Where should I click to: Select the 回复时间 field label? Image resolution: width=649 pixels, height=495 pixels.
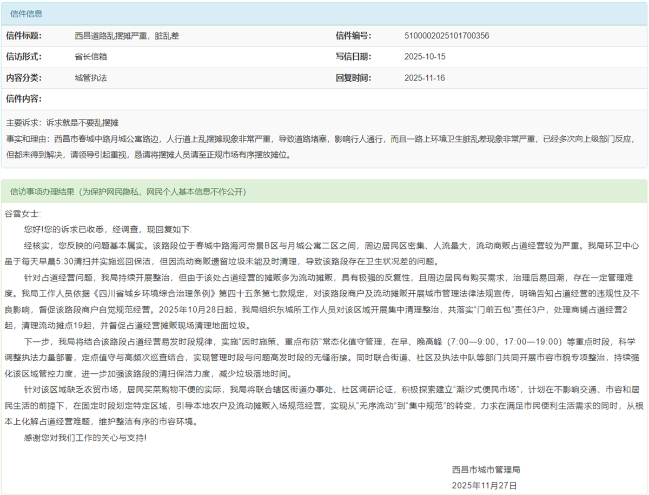tap(353, 77)
